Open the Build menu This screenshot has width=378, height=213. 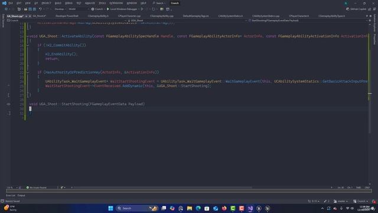[x=58, y=3]
